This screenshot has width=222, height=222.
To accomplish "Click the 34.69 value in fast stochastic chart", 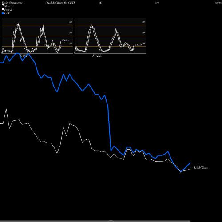I will pos(66,40).
